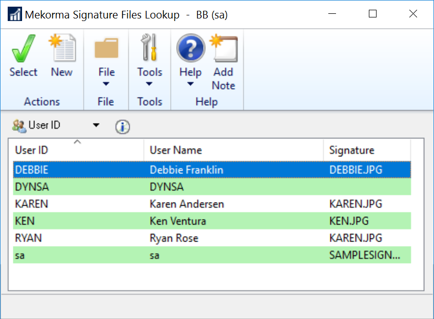The width and height of the screenshot is (434, 319).
Task: Open the File folder icon
Action: click(106, 49)
